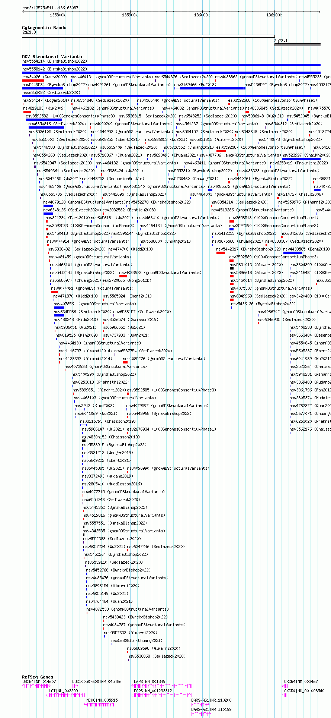Open esv3592582 (1000GenomesConsortiumPhase3) variant
This screenshot has height=718, width=331.
tap(44, 120)
